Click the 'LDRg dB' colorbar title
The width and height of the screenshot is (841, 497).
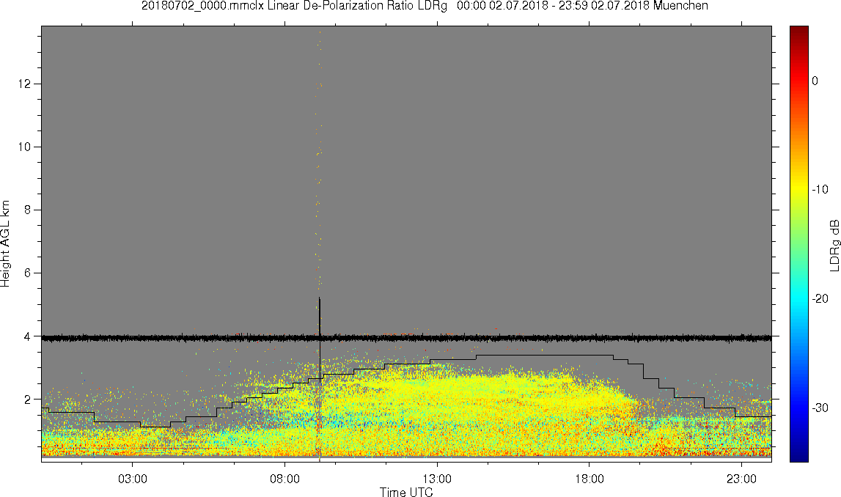(x=834, y=245)
